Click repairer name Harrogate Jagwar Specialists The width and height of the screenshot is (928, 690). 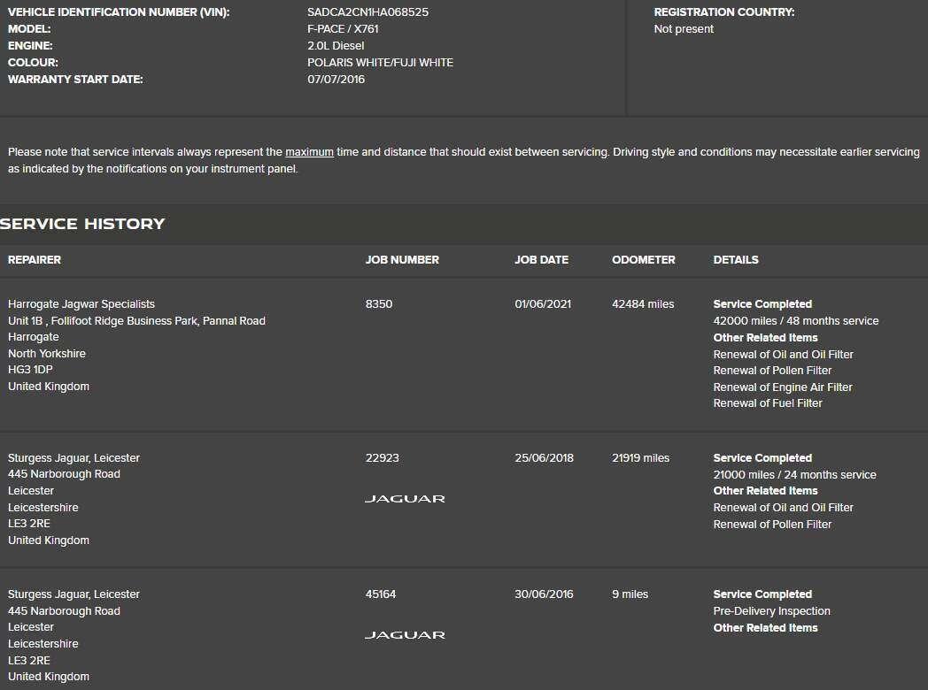[81, 304]
